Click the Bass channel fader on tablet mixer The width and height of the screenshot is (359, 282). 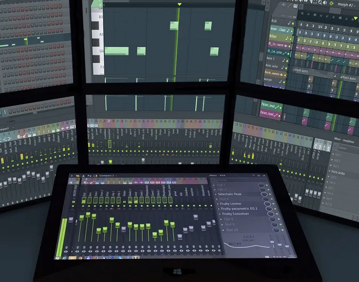tap(87, 215)
